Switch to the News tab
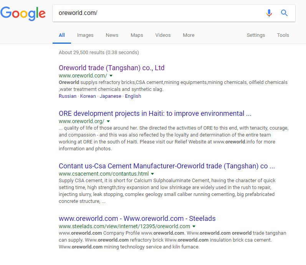Image resolution: width=306 pixels, height=265 pixels. pyautogui.click(x=112, y=35)
